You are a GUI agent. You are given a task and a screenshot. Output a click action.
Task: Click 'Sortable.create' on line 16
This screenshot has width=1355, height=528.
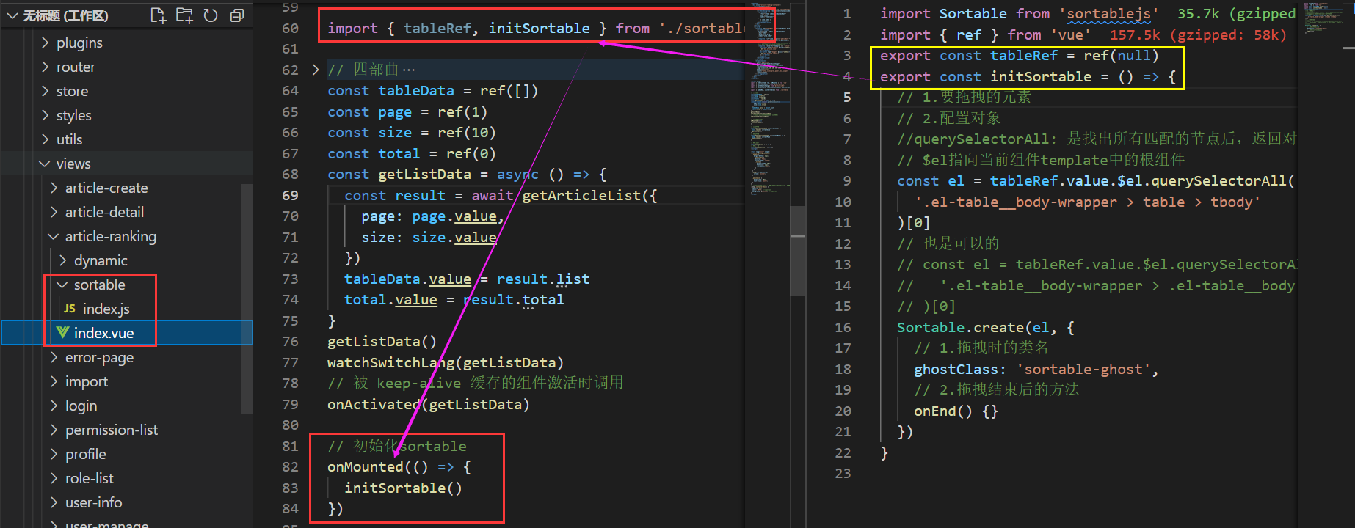pyautogui.click(x=960, y=328)
